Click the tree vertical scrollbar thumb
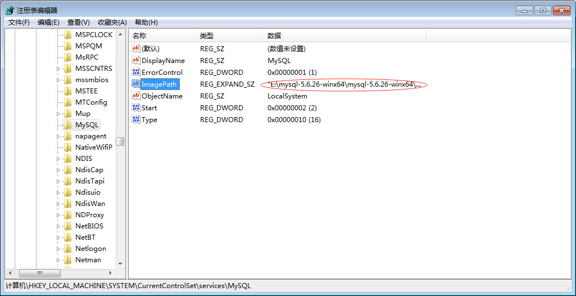The width and height of the screenshot is (576, 296). click(120, 142)
